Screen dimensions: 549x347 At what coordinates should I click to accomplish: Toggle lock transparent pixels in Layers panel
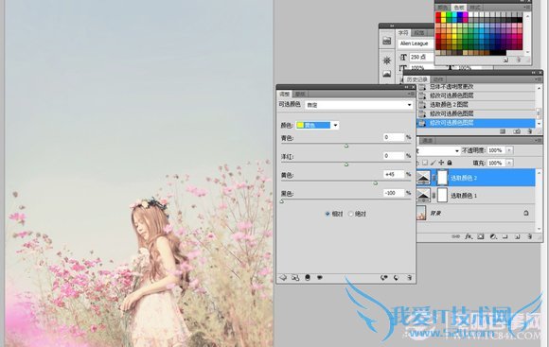click(x=425, y=163)
